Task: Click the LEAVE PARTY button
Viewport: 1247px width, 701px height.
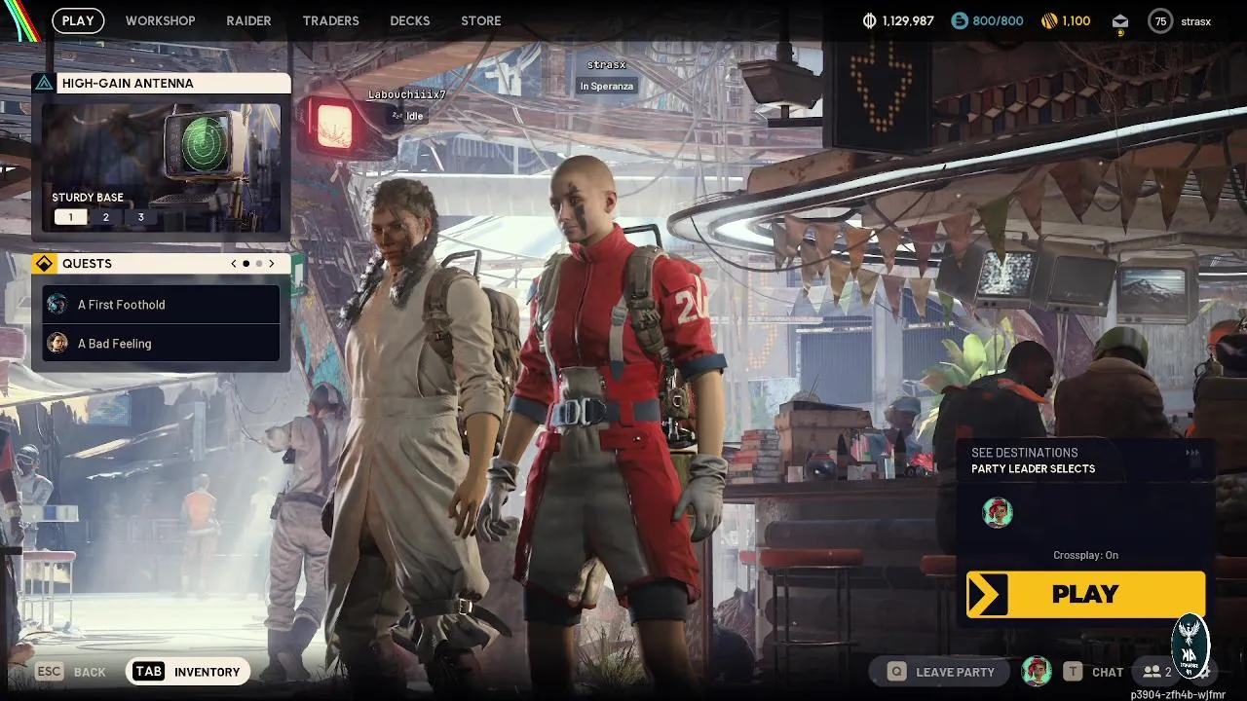Action: click(x=939, y=672)
